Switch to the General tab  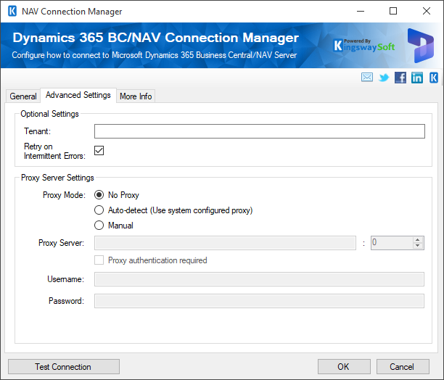[x=23, y=96]
